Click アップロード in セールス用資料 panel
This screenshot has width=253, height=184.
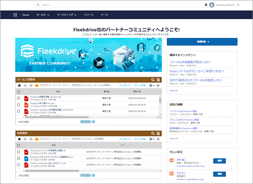click(x=125, y=85)
